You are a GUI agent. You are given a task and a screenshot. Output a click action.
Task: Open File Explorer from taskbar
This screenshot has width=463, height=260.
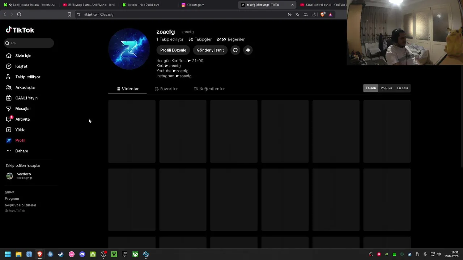(18, 254)
